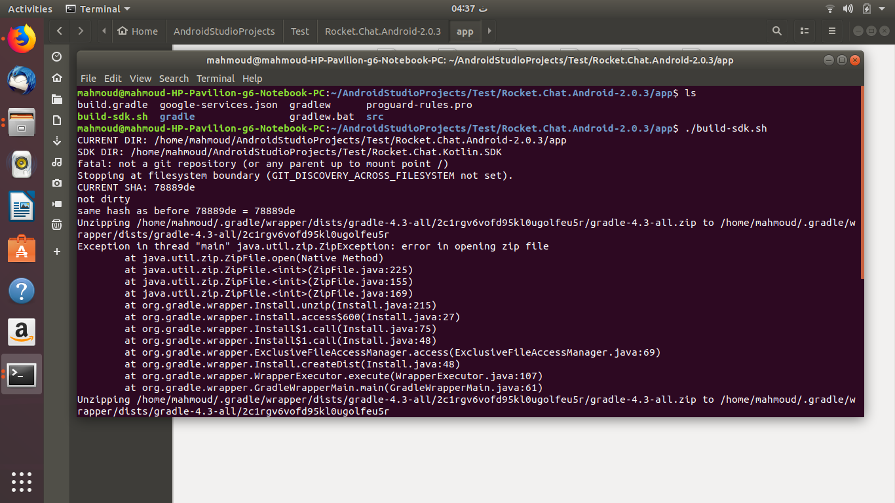Open the Terminal app menu in the top bar
This screenshot has width=895, height=503.
point(98,9)
